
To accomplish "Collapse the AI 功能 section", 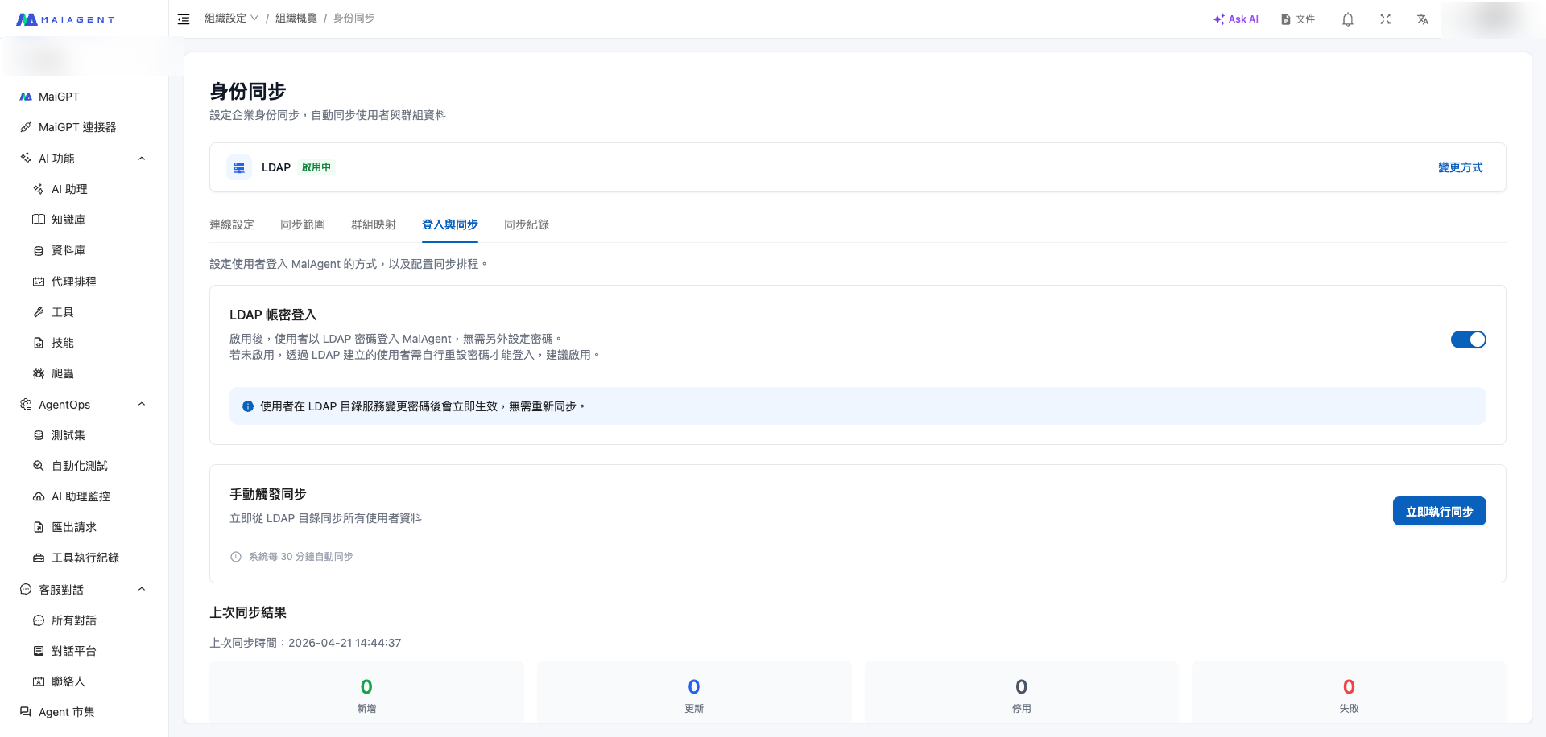I will point(142,159).
